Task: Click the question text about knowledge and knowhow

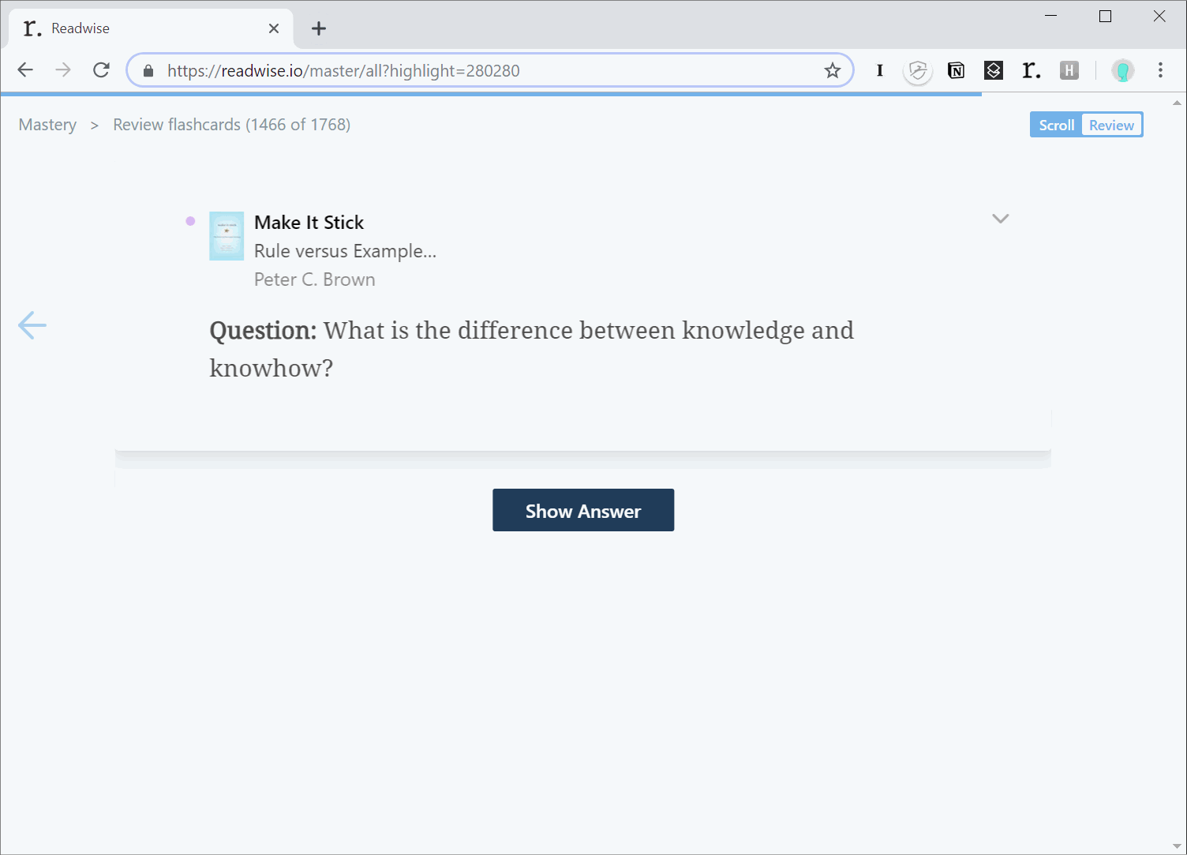Action: click(x=531, y=348)
